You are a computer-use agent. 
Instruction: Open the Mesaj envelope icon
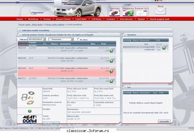tap(161, 11)
